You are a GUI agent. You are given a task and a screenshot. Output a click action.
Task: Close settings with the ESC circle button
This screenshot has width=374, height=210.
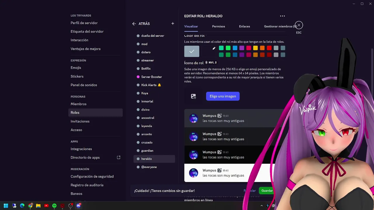click(x=299, y=25)
